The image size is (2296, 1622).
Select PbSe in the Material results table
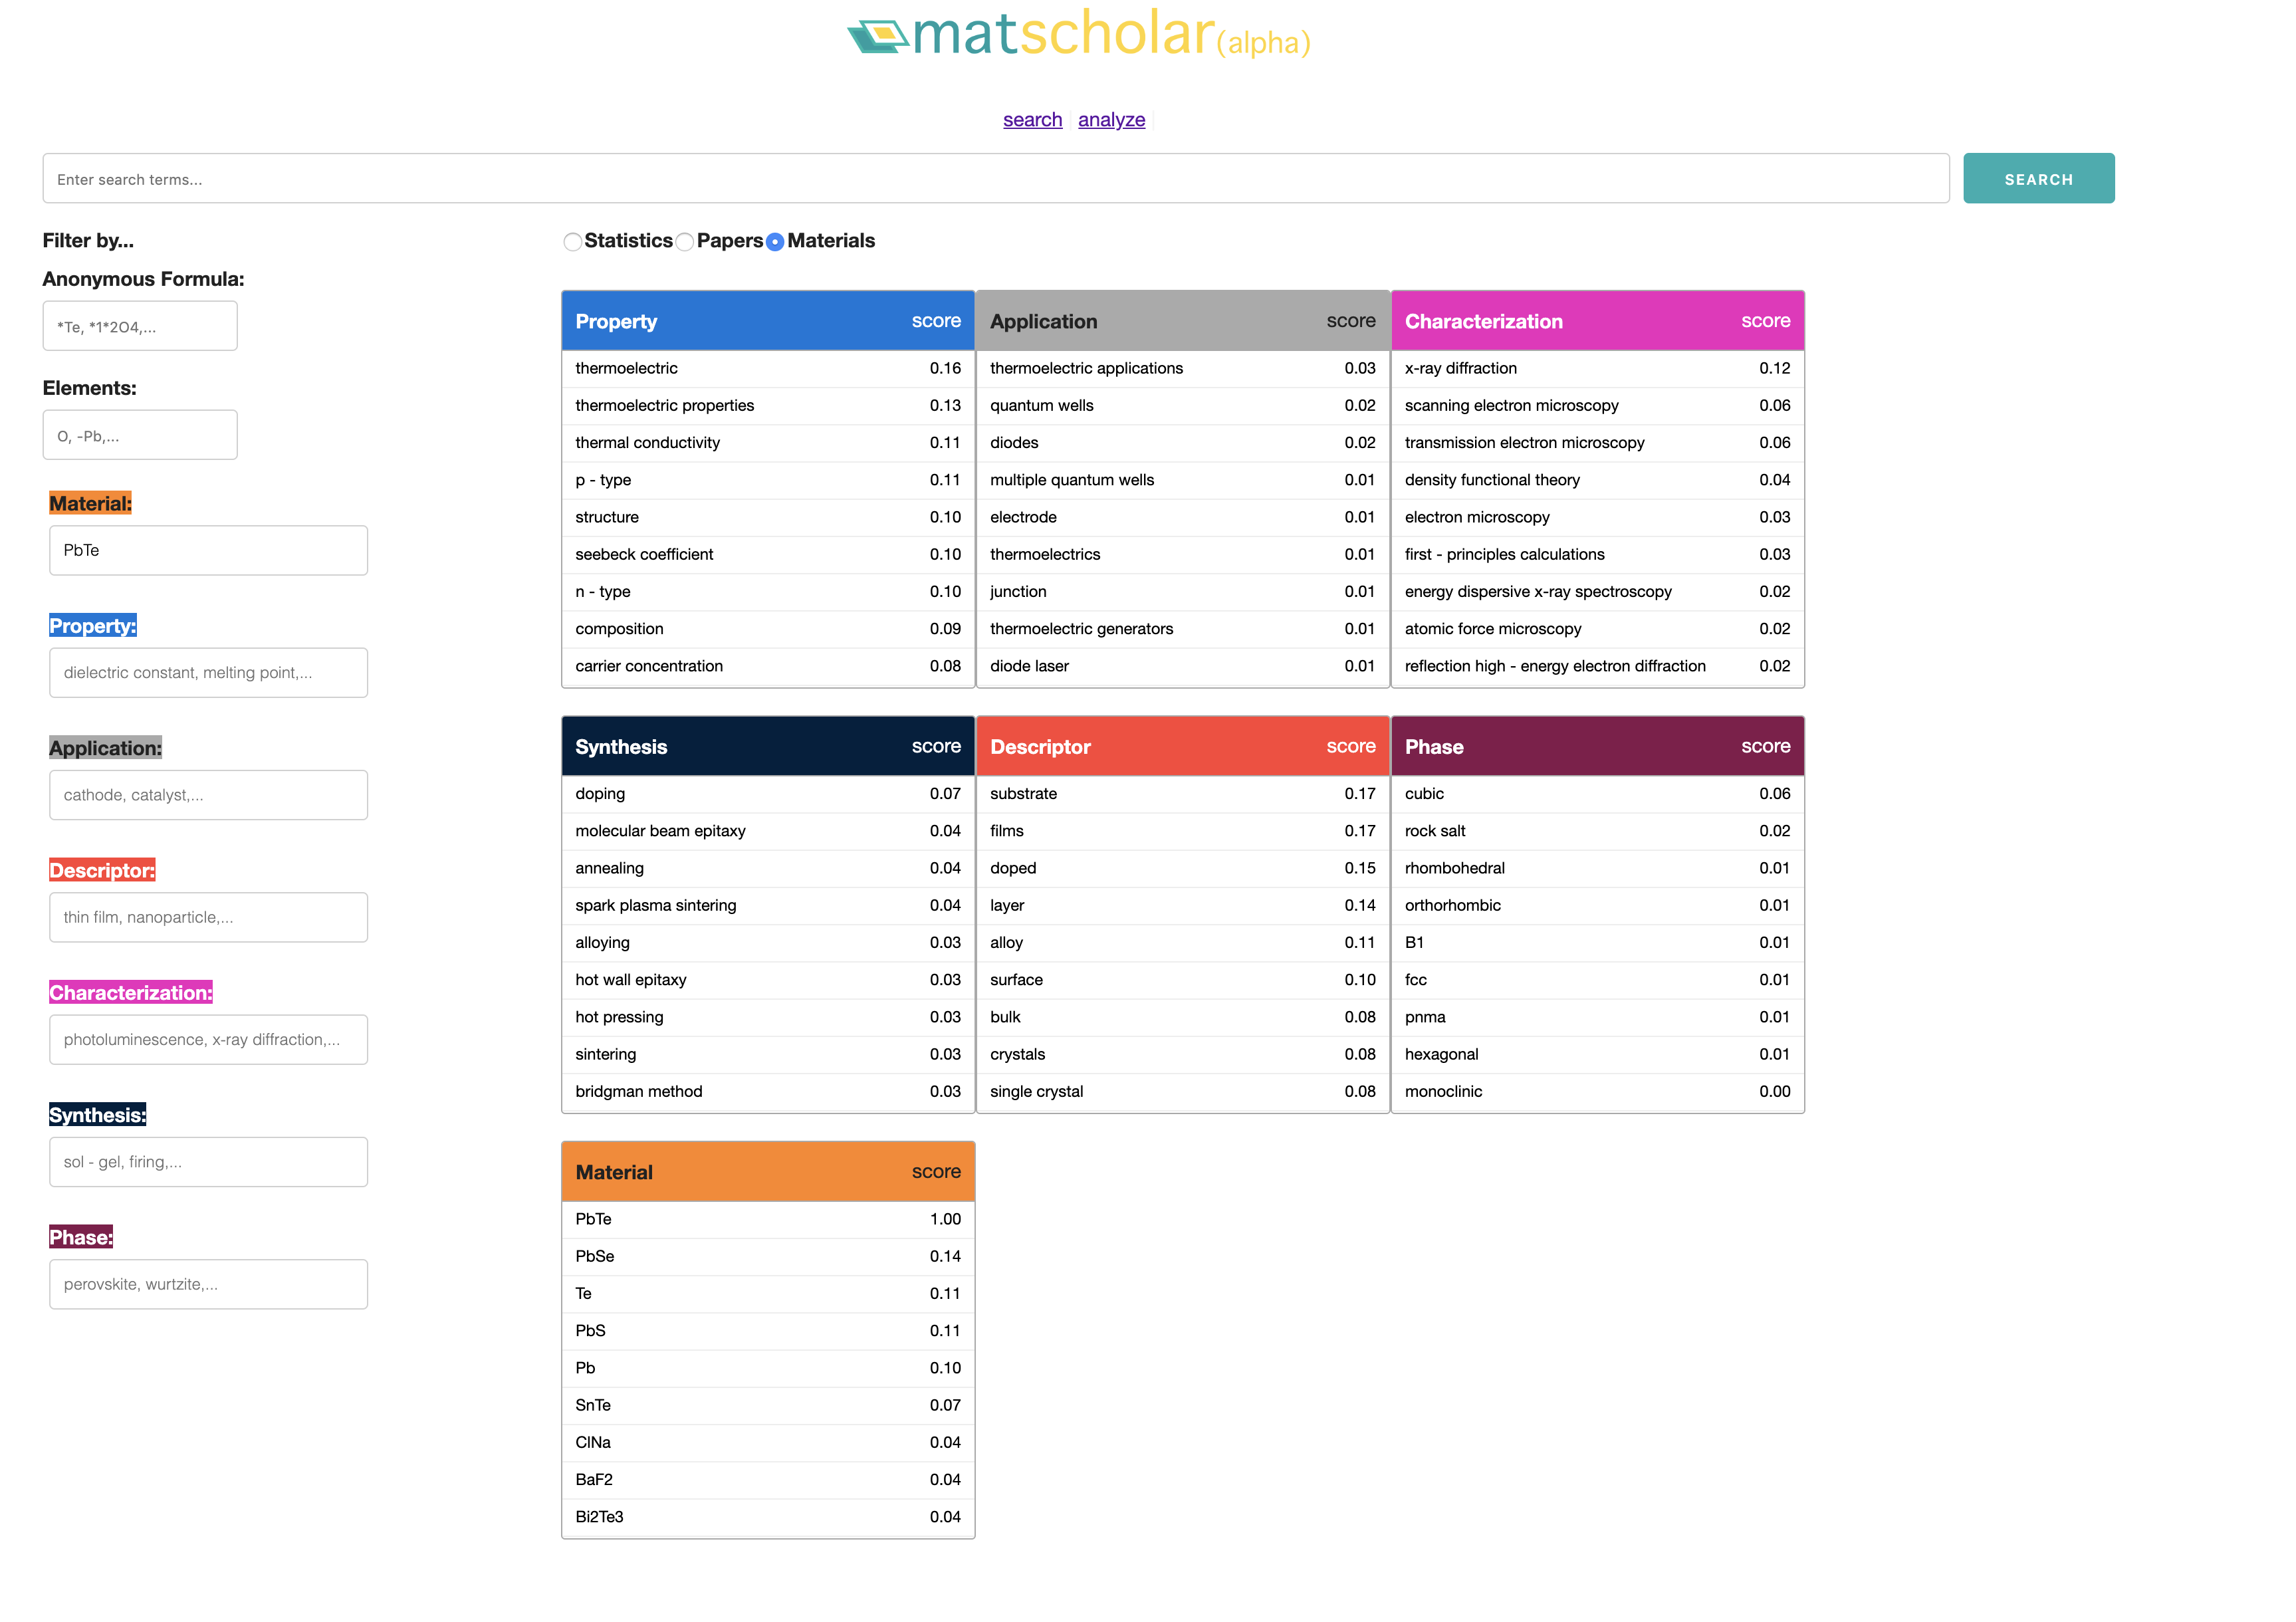click(594, 1256)
